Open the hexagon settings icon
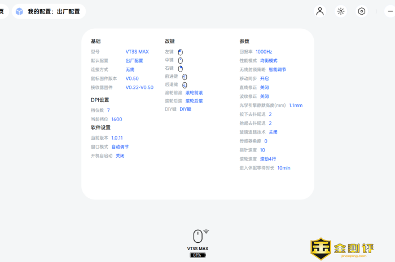This screenshot has height=262, width=395. point(362,11)
